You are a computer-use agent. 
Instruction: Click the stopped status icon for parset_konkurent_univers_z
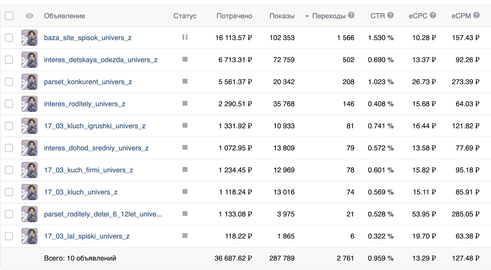point(185,81)
